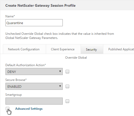Tick the Override Global checkbox for Smartgroup
The height and width of the screenshot is (116, 134).
[67, 101]
